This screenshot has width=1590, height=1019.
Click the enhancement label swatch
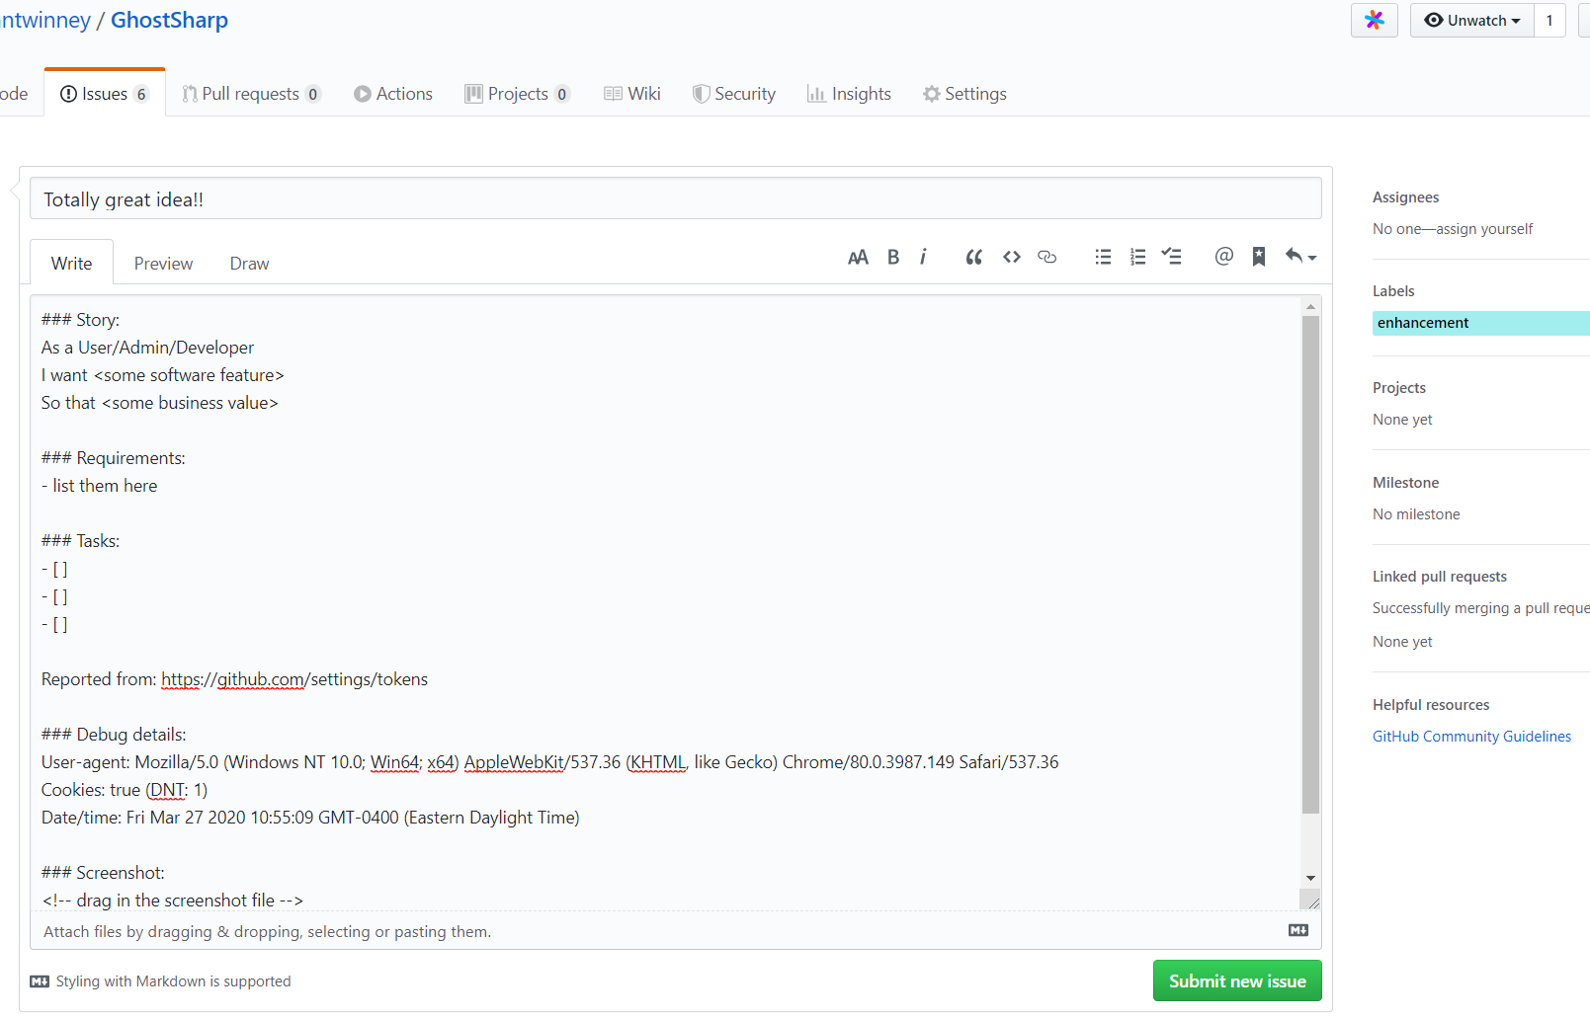(x=1480, y=323)
